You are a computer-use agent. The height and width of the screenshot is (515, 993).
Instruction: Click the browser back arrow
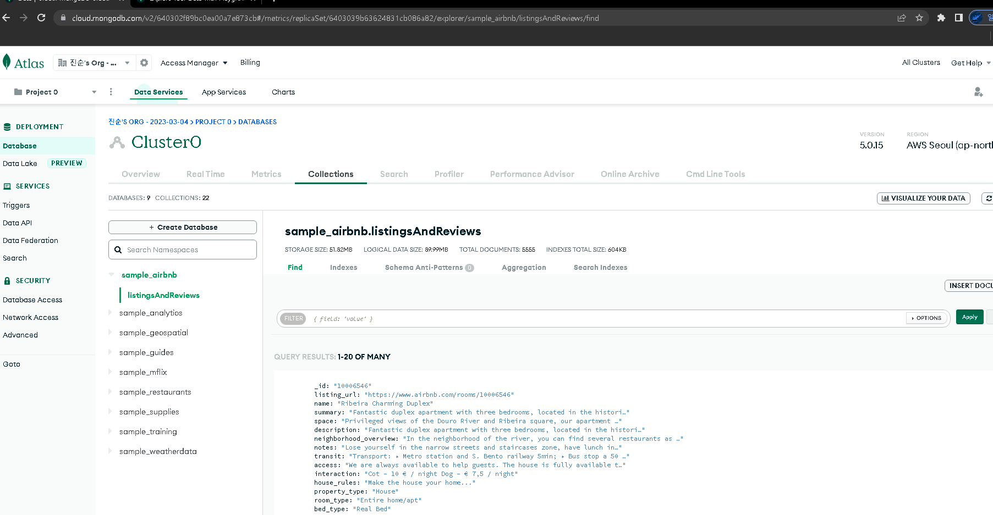pos(7,18)
